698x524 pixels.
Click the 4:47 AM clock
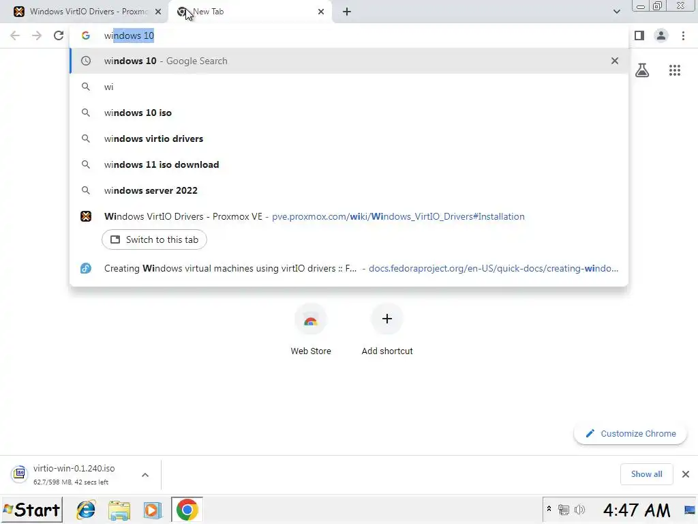(636, 510)
